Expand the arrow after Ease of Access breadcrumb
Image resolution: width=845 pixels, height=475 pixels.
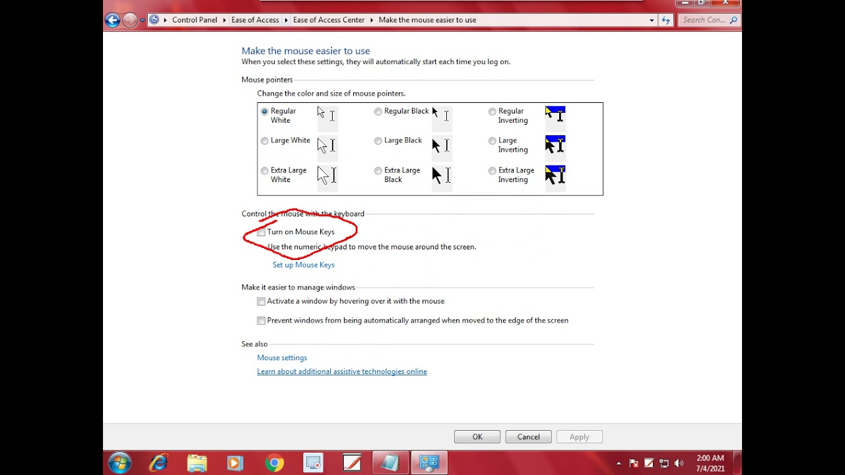pyautogui.click(x=287, y=20)
